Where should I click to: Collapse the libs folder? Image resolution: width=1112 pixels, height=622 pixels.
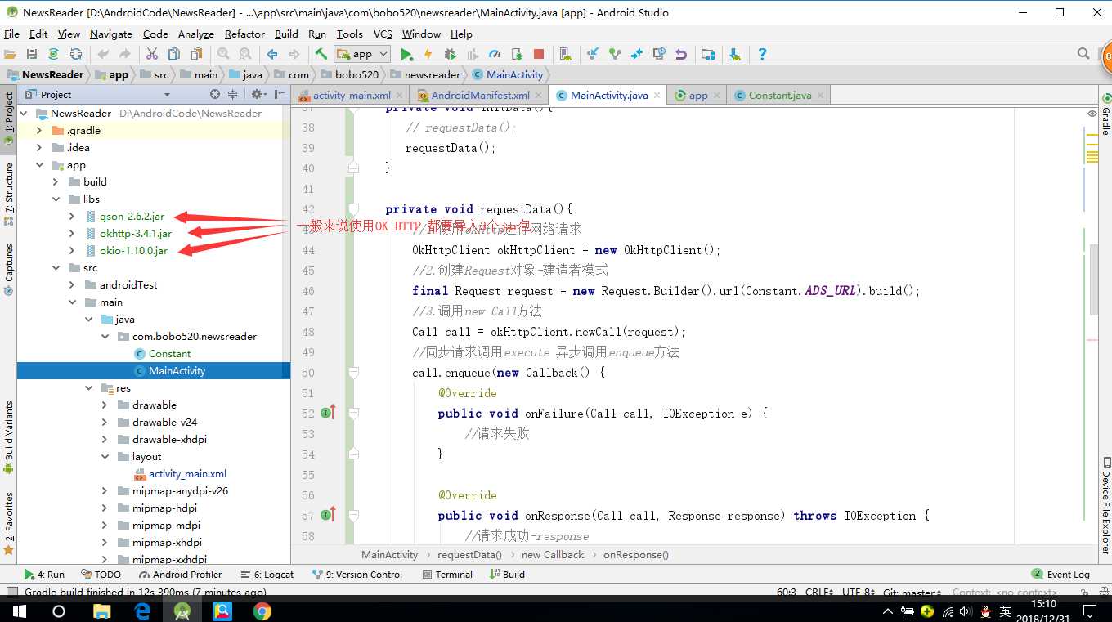(x=56, y=199)
